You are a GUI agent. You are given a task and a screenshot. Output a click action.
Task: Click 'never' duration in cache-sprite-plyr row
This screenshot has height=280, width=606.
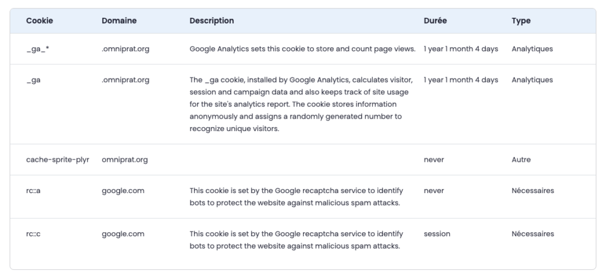(434, 159)
